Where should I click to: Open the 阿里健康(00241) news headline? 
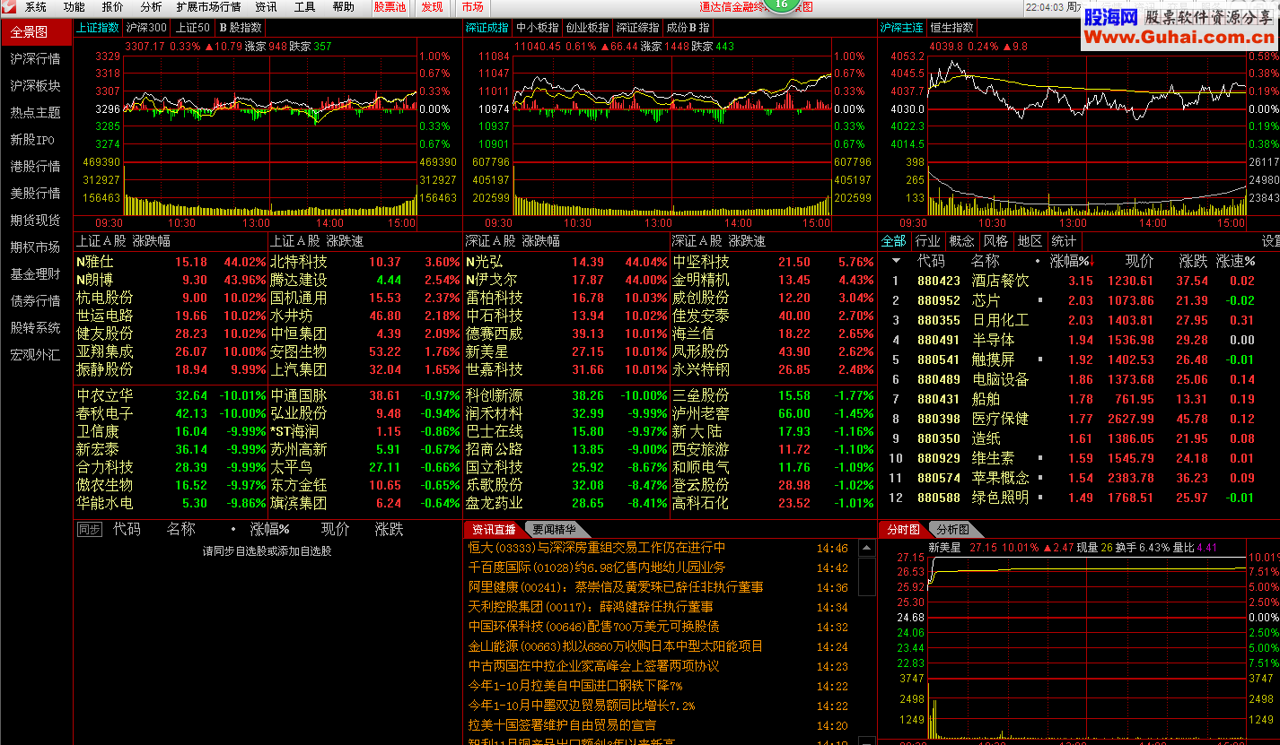pyautogui.click(x=616, y=587)
